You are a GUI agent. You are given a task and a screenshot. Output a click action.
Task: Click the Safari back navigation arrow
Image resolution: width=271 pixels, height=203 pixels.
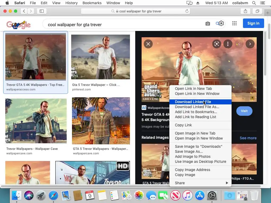pos(24,11)
